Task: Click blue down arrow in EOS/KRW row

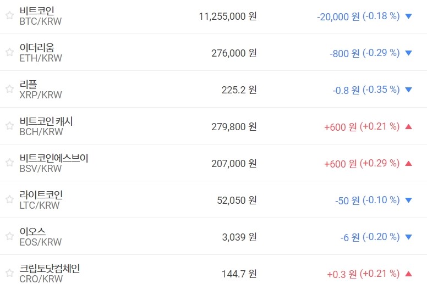Action: 408,237
